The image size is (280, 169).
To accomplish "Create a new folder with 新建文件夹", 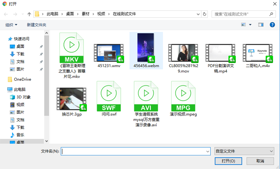I will (x=36, y=25).
